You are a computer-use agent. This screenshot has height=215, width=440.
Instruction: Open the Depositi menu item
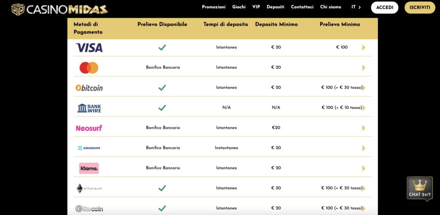click(x=275, y=7)
